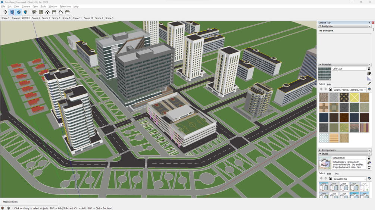This screenshot has width=375, height=210.
Task: Open Materials Details menu arrow
Action: coord(369,90)
